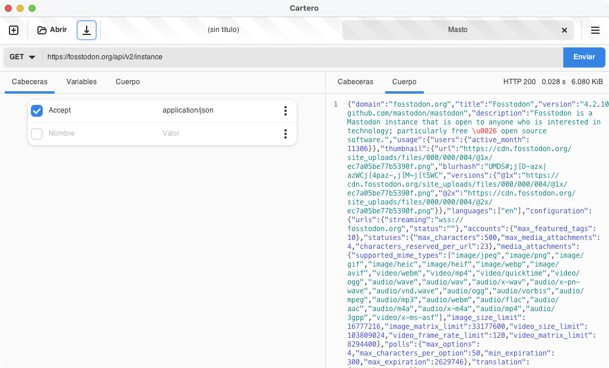Open request Cabeceras tab
This screenshot has width=609, height=368.
point(30,82)
